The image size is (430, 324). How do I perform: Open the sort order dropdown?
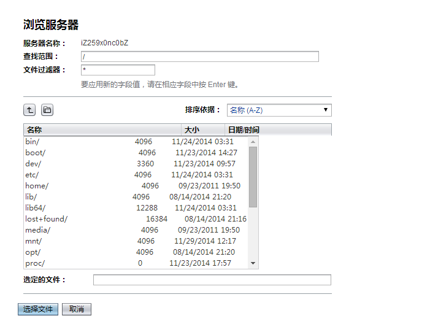(279, 110)
